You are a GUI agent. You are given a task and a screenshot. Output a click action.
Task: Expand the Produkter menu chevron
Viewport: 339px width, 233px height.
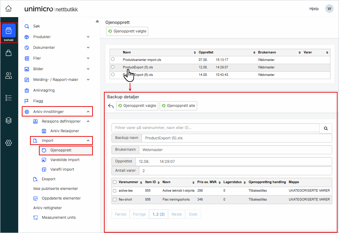[88, 37]
